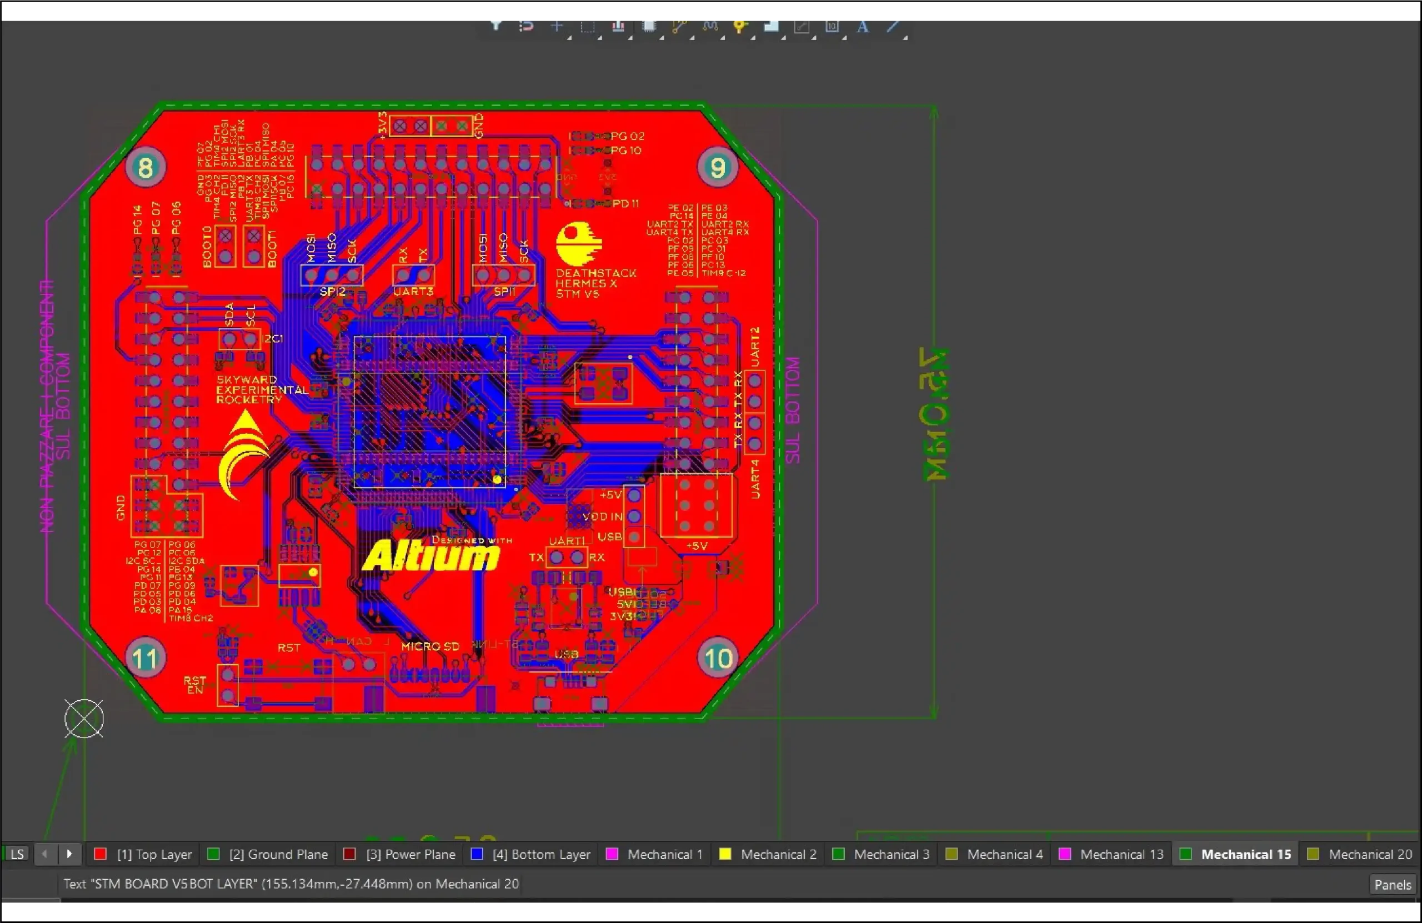Screen dimensions: 1422x923
Task: Choose the gray framed place line icon
Action: click(x=801, y=26)
